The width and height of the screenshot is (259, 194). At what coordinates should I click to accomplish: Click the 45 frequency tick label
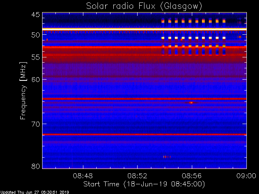pos(36,15)
